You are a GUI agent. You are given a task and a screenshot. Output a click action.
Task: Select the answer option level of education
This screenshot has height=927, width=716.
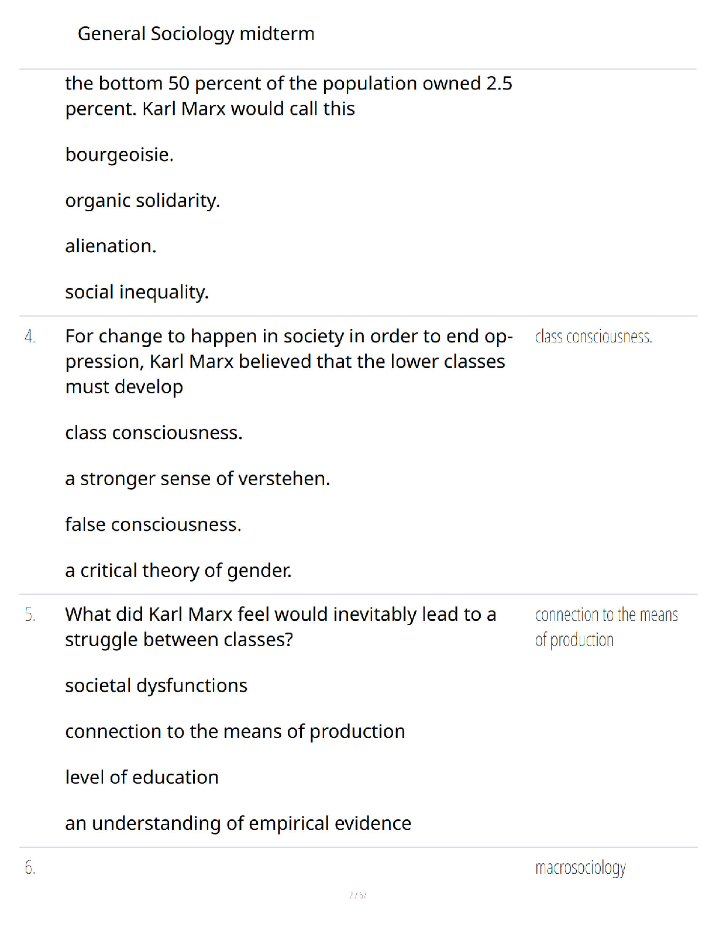point(142,777)
